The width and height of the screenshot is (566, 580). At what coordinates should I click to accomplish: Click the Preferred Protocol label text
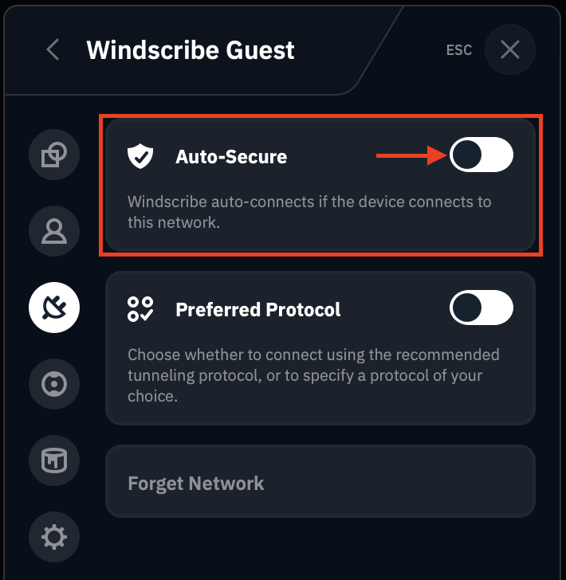click(x=258, y=309)
